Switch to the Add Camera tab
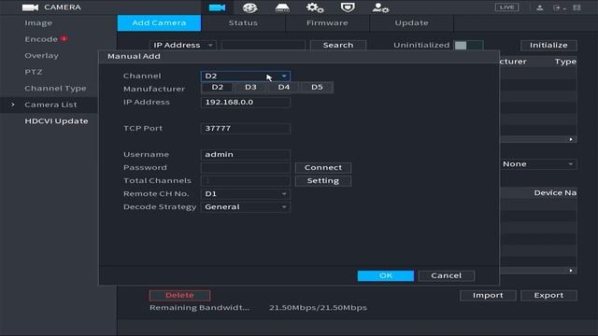The width and height of the screenshot is (598, 336). coord(159,22)
